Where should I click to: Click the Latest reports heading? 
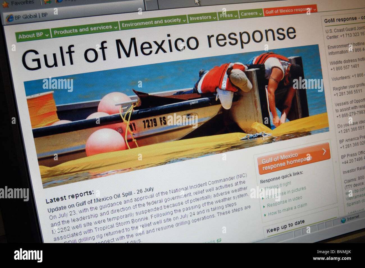(x=69, y=197)
